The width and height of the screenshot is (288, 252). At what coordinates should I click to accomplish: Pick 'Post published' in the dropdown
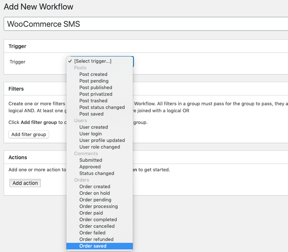pyautogui.click(x=96, y=88)
